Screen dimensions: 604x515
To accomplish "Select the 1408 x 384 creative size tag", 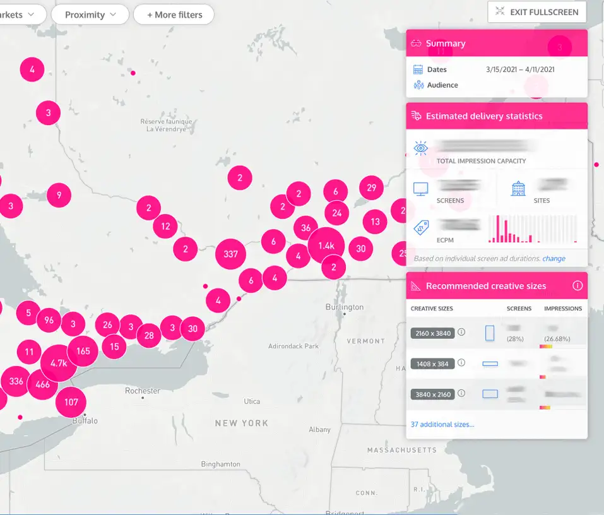I will pos(432,364).
